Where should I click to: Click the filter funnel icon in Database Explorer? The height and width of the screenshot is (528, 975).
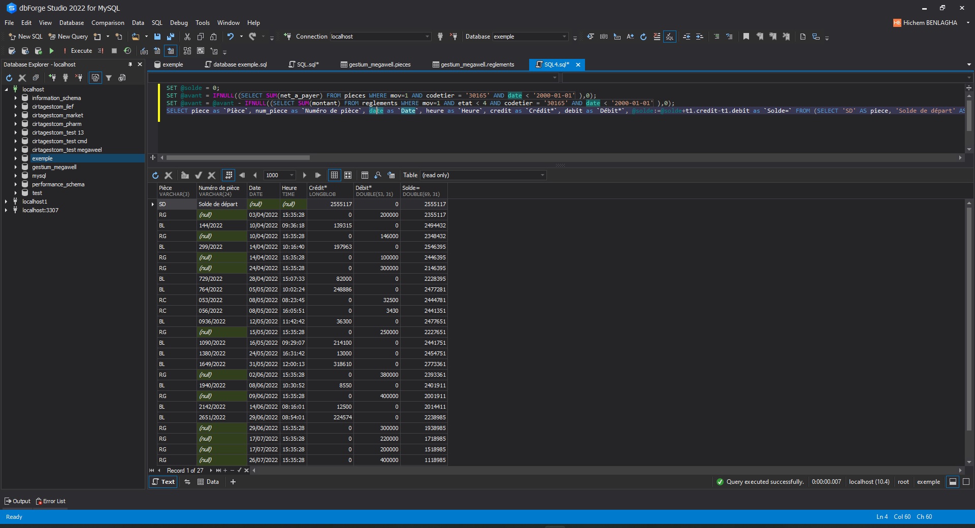pos(109,78)
